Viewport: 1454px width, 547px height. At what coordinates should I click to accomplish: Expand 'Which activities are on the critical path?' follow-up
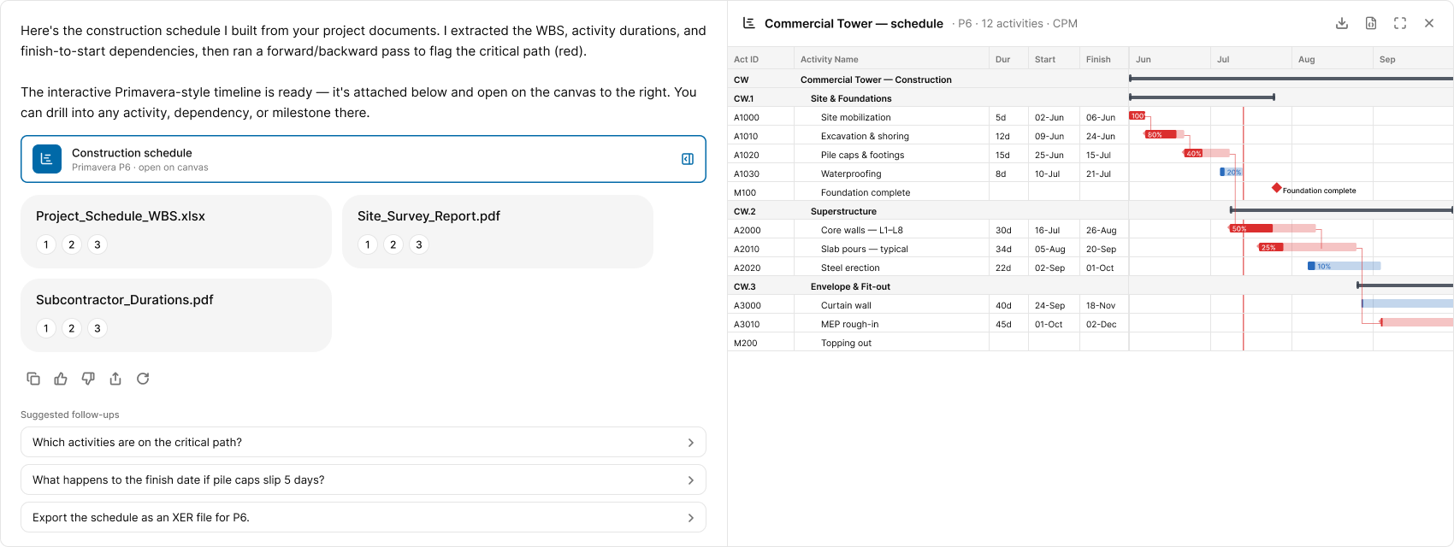point(363,442)
